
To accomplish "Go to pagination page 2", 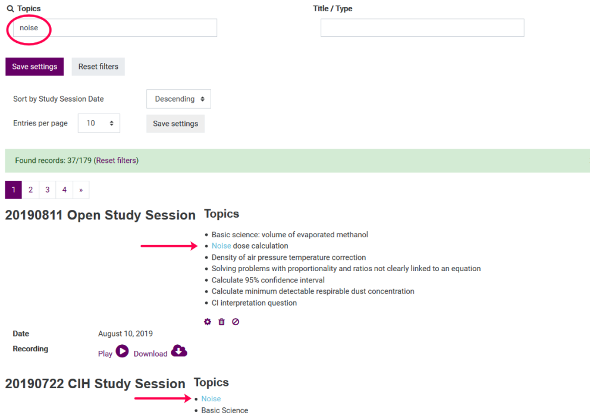I will point(30,189).
